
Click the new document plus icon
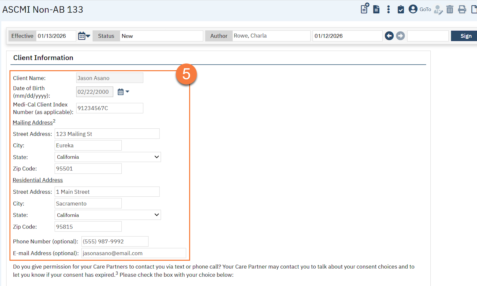(364, 9)
